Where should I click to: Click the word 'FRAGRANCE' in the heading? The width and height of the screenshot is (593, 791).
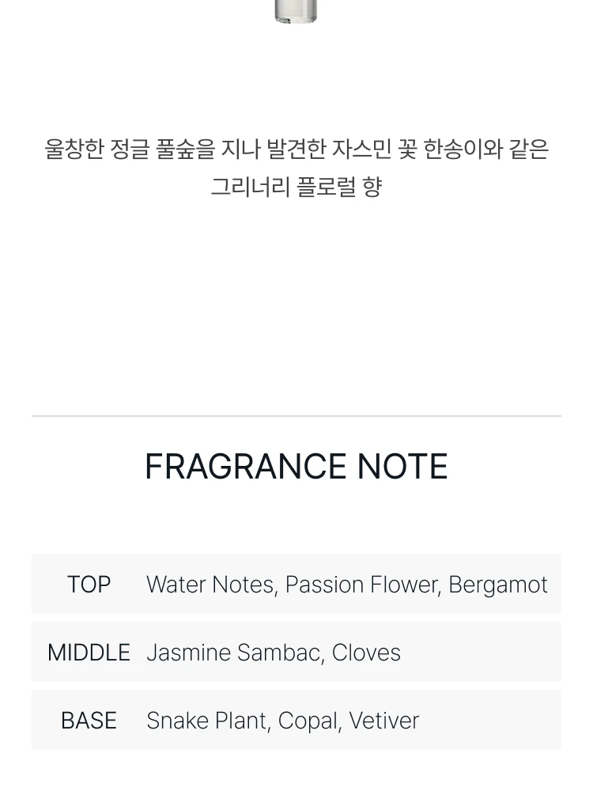pyautogui.click(x=246, y=466)
